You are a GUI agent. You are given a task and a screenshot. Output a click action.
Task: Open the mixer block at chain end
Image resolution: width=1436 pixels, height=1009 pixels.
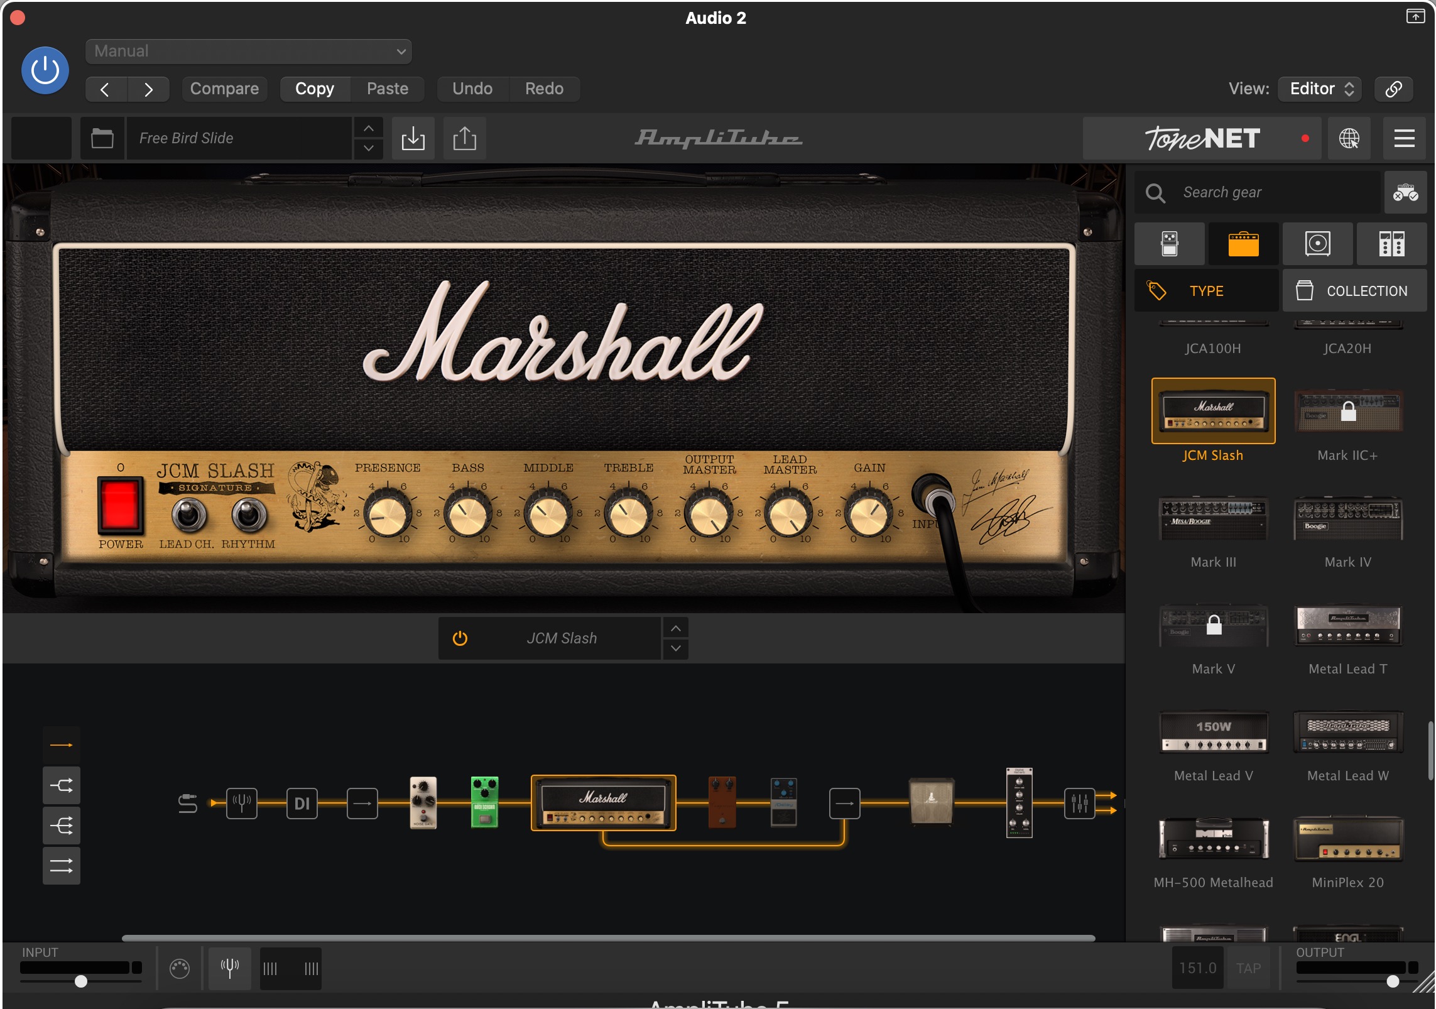[x=1080, y=803]
